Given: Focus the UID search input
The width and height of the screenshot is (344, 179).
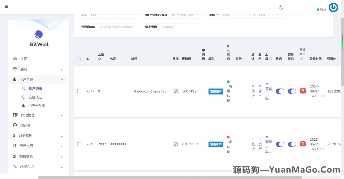Looking at the screenshot, I should [x=113, y=15].
